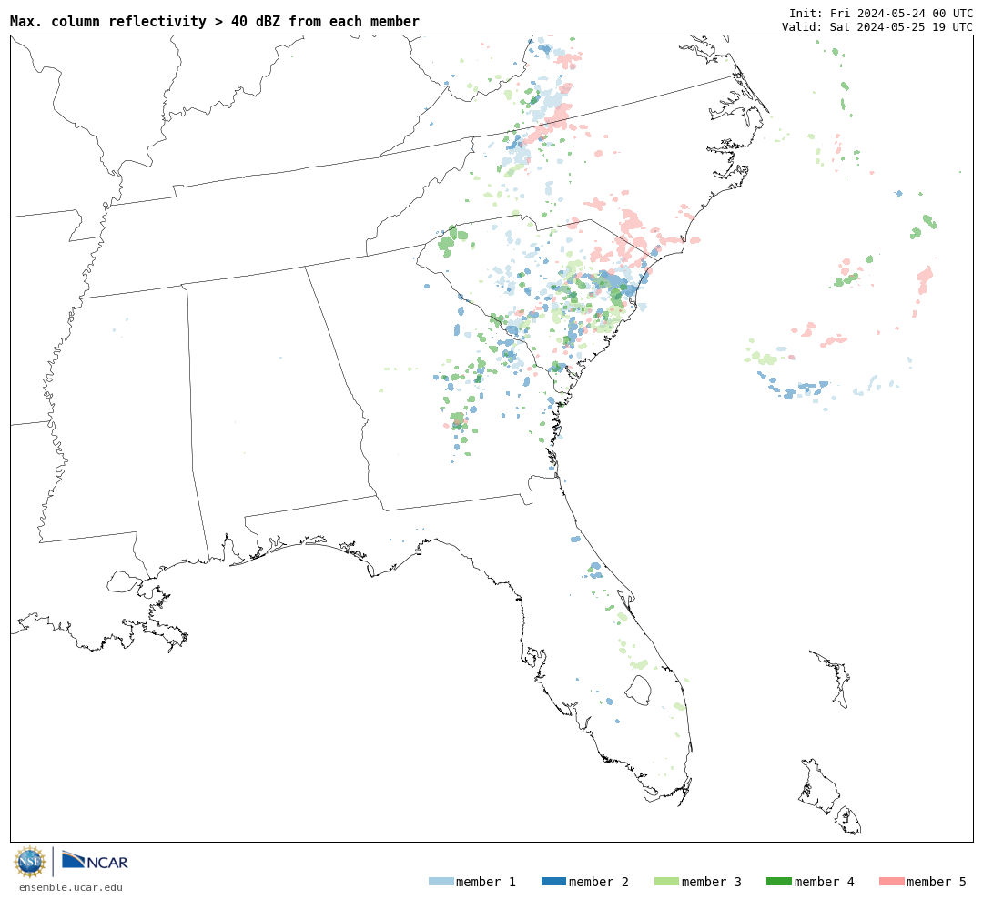Click the member 4 dark green legend swatch

point(778,881)
